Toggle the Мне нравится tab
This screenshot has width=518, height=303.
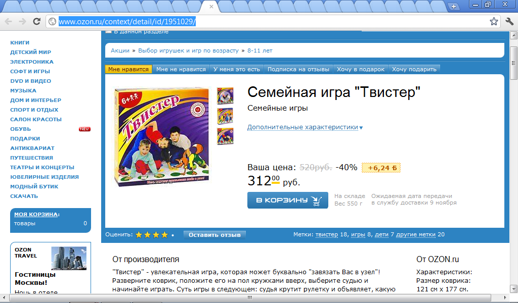pyautogui.click(x=128, y=69)
